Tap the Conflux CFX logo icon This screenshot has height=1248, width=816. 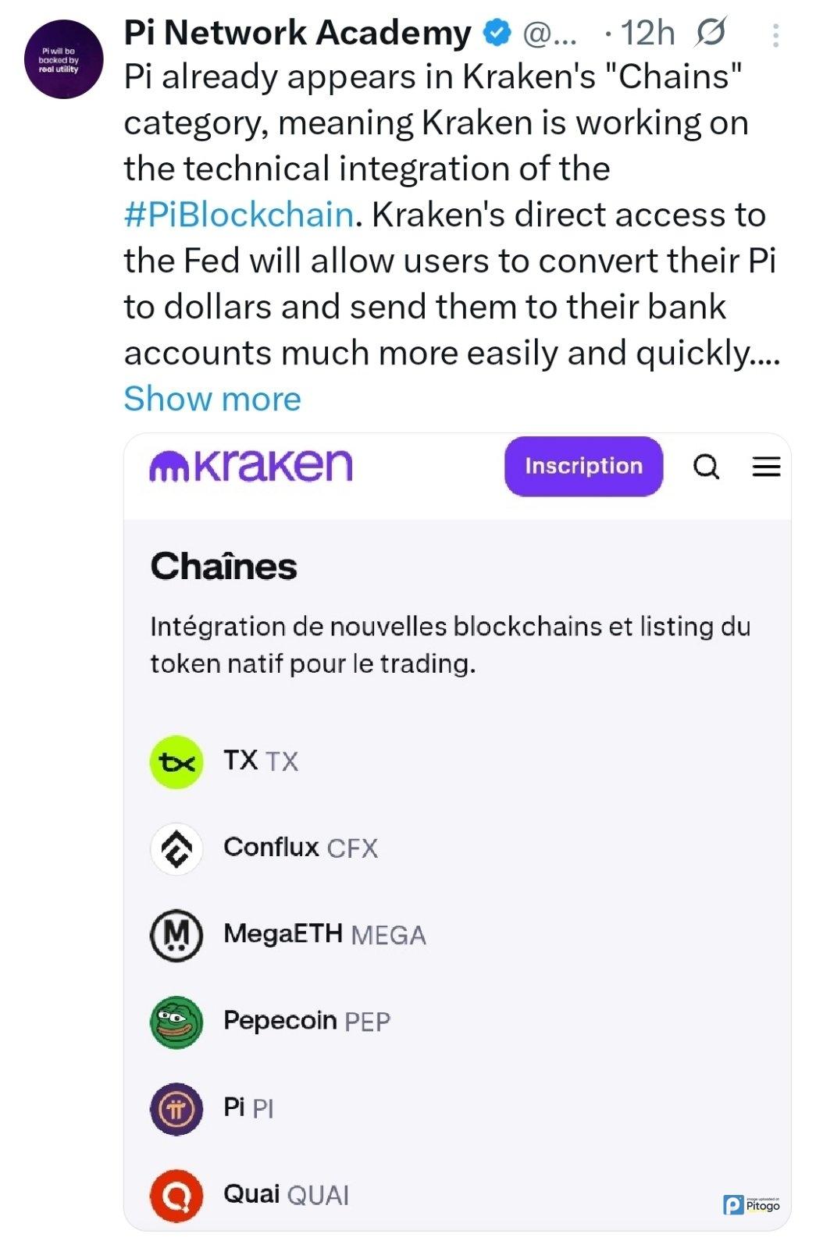click(x=176, y=848)
